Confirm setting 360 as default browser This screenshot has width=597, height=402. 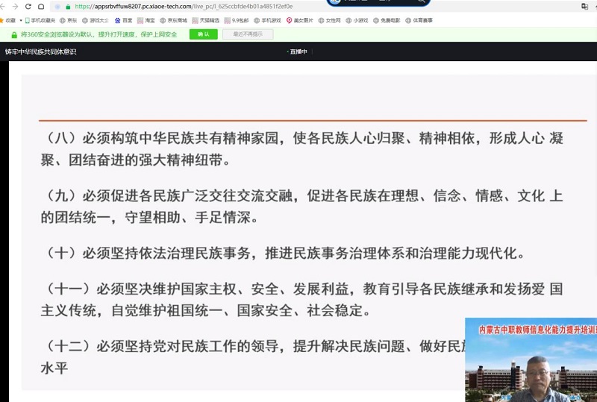pyautogui.click(x=203, y=34)
